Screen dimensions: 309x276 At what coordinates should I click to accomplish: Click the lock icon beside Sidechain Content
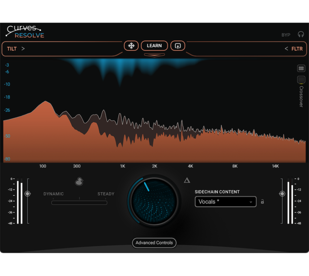(x=262, y=202)
